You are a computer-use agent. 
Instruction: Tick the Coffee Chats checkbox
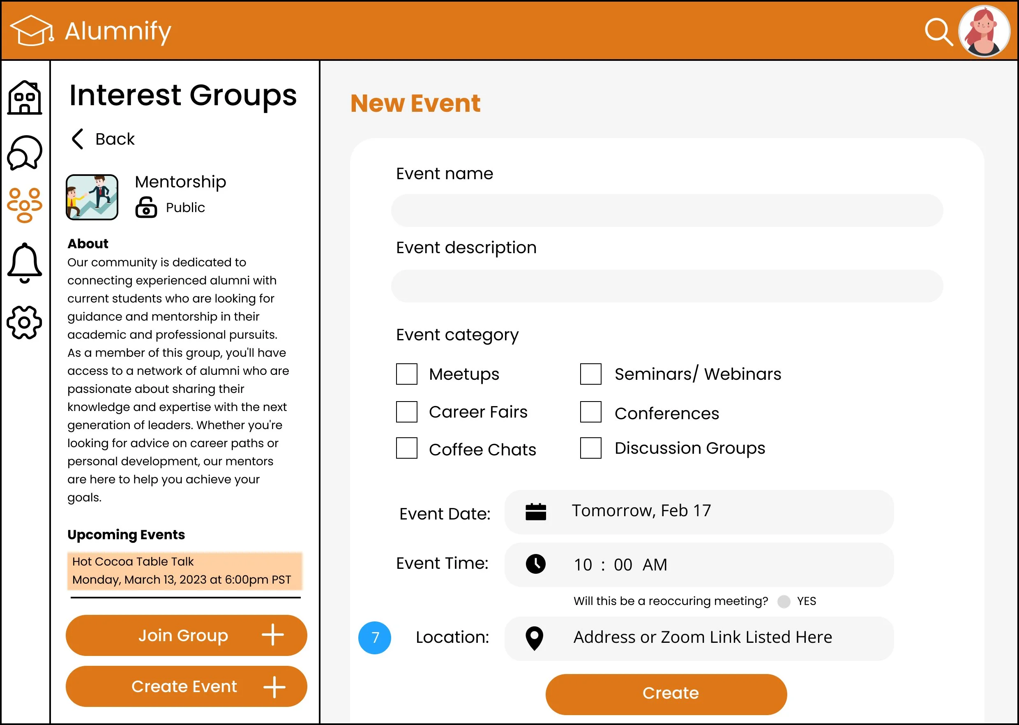pos(406,448)
